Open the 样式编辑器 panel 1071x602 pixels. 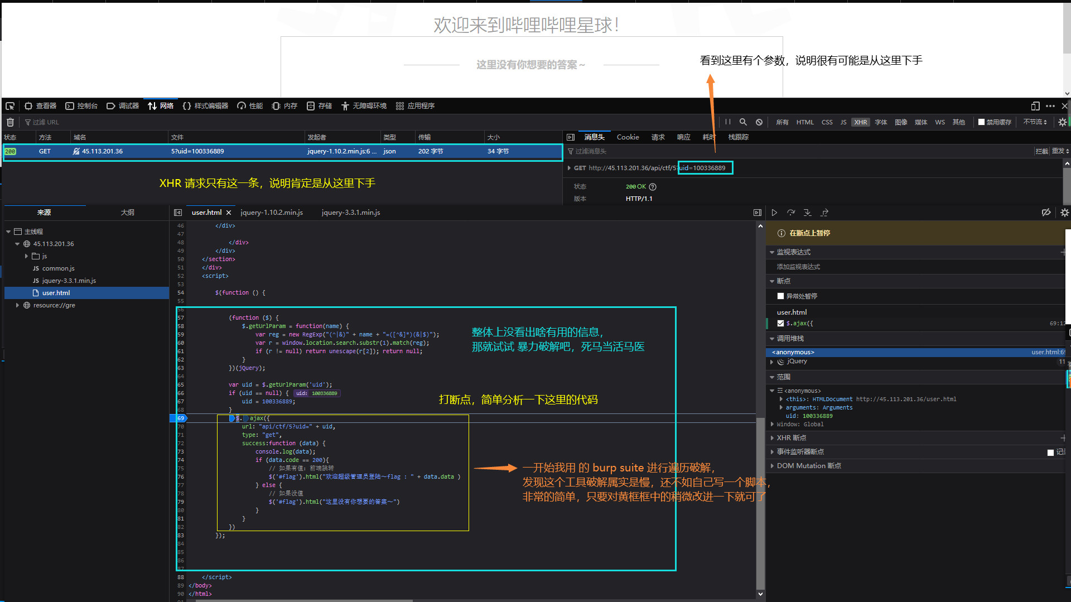[205, 106]
